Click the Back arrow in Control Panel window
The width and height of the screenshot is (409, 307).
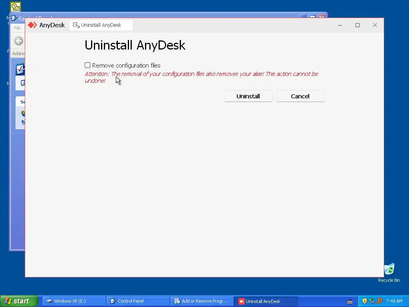pyautogui.click(x=18, y=41)
